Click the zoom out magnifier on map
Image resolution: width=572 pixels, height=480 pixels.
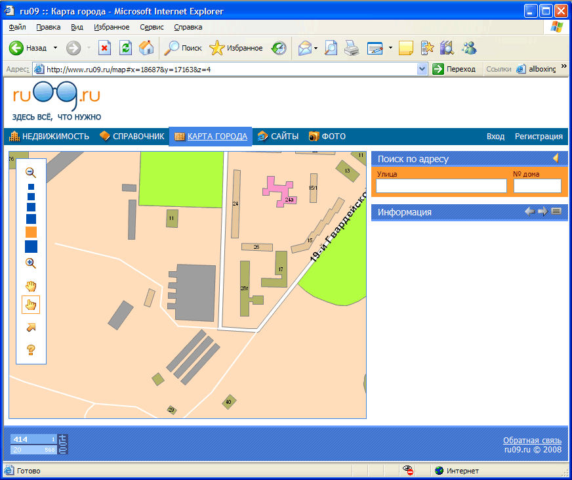(x=30, y=172)
